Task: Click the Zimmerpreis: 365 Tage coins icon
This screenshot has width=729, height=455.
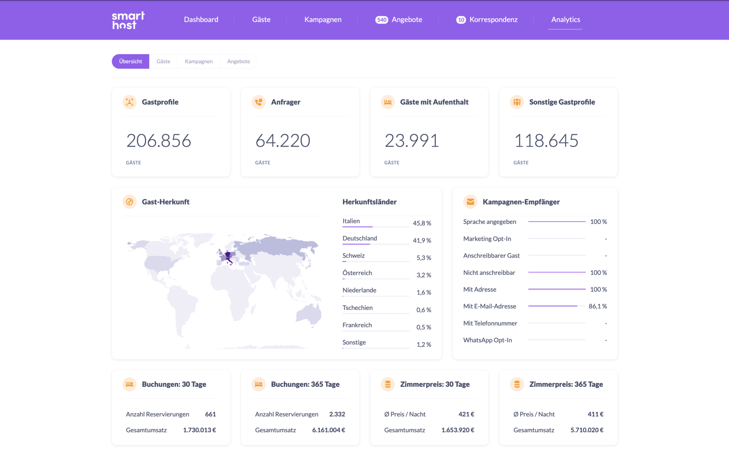Action: pos(517,384)
